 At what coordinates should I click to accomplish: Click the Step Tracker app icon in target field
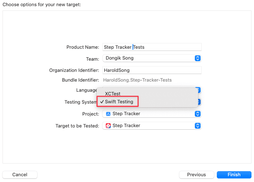108,126
